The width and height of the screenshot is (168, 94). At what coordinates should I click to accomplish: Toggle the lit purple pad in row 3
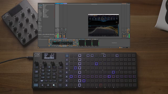[x=96, y=64]
